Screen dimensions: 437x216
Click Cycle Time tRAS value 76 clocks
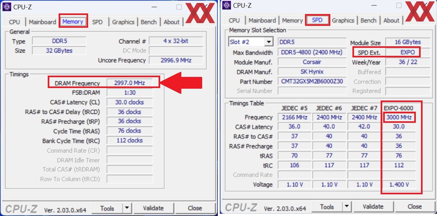[x=129, y=131]
